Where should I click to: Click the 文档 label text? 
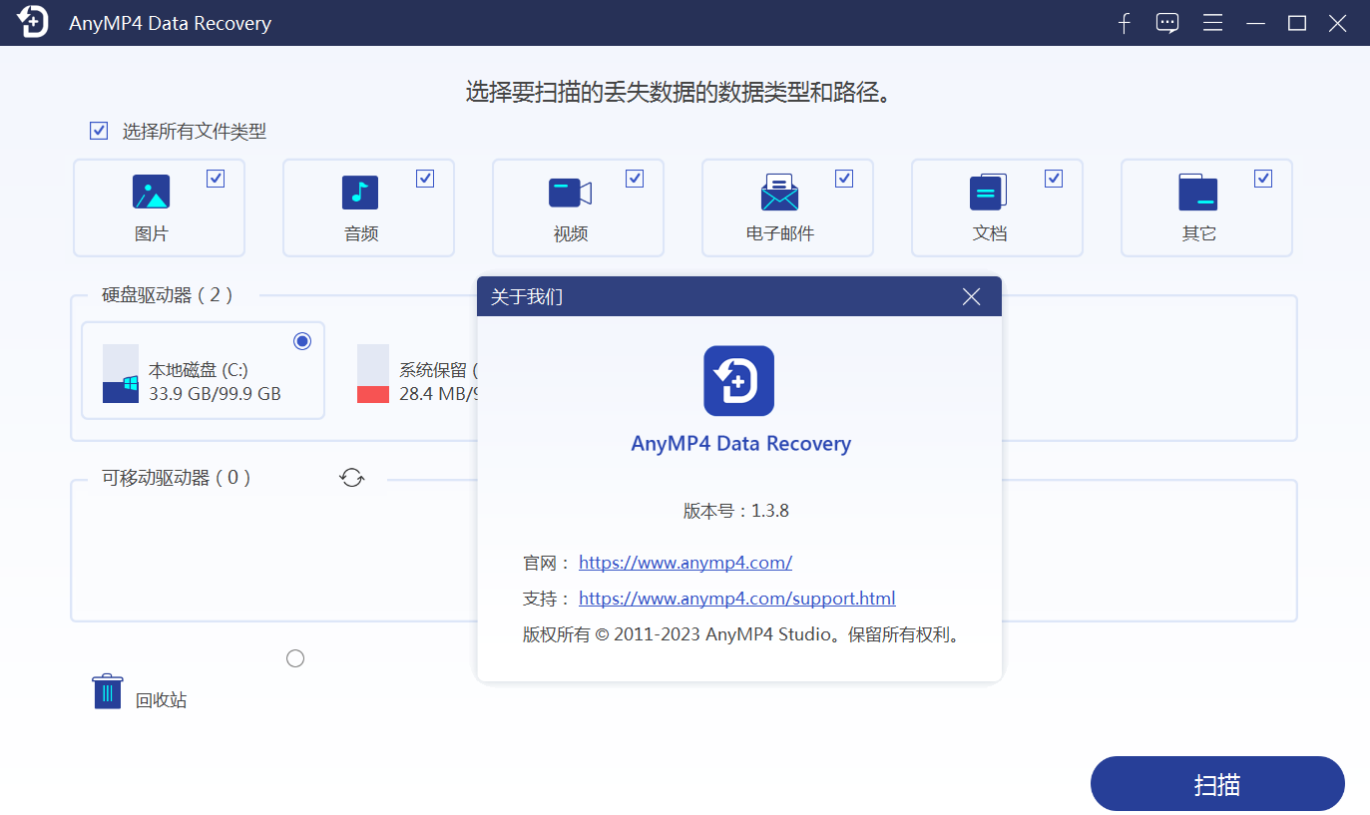click(x=990, y=234)
